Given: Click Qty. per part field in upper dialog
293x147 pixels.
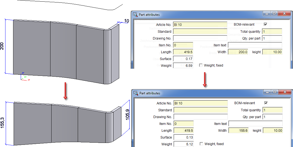Looking at the screenshot, I should pos(272,38).
